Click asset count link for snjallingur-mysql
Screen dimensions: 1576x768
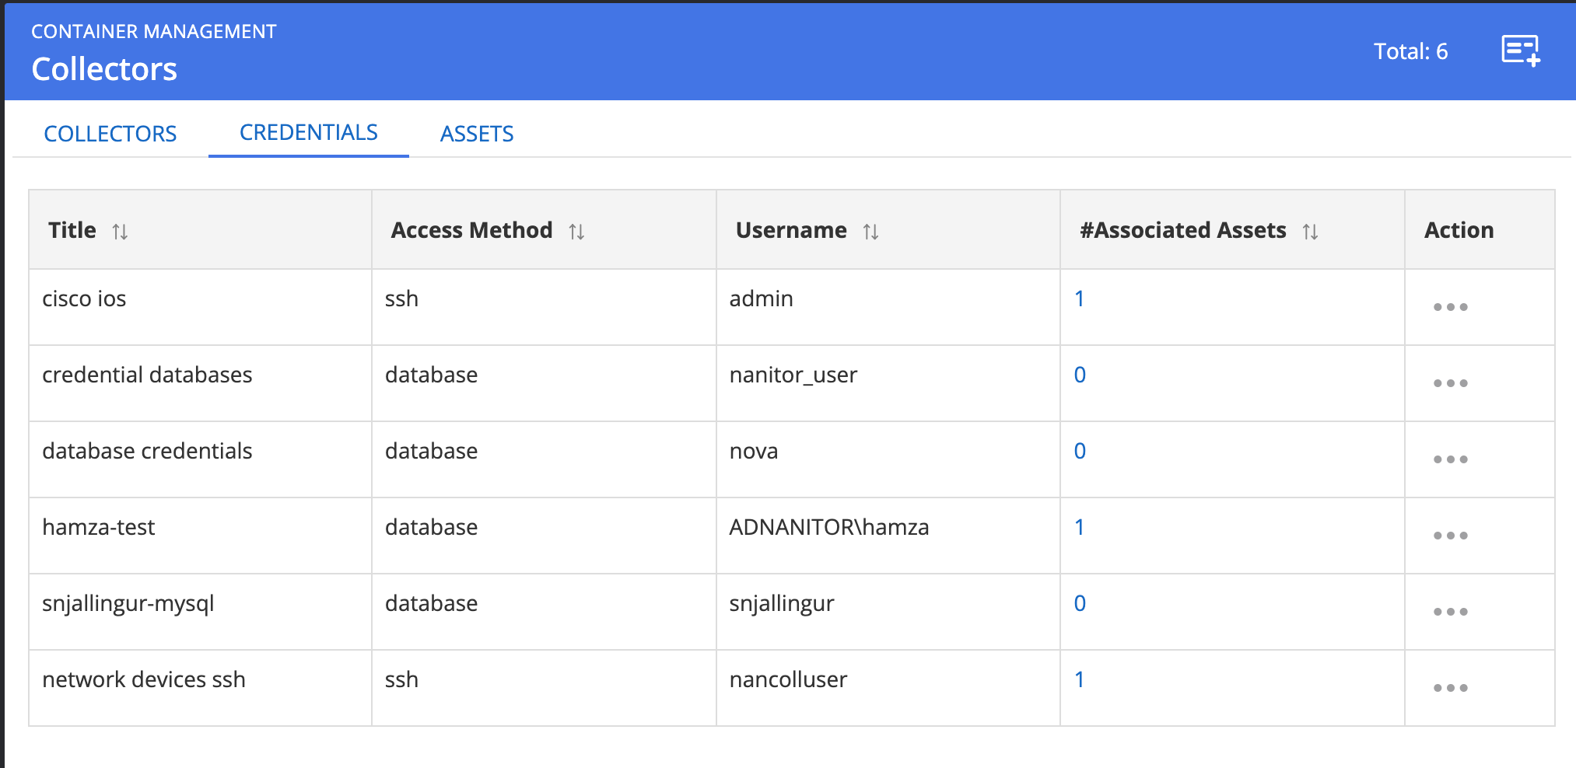point(1080,603)
